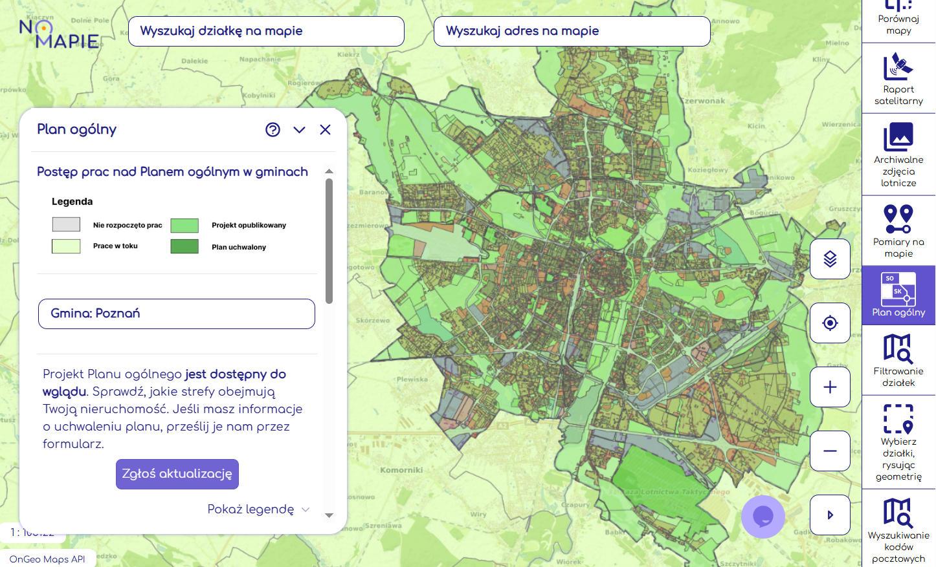Screen dimensions: 936x567
Task: Collapse the Plan ogólny panel
Action: tap(299, 130)
